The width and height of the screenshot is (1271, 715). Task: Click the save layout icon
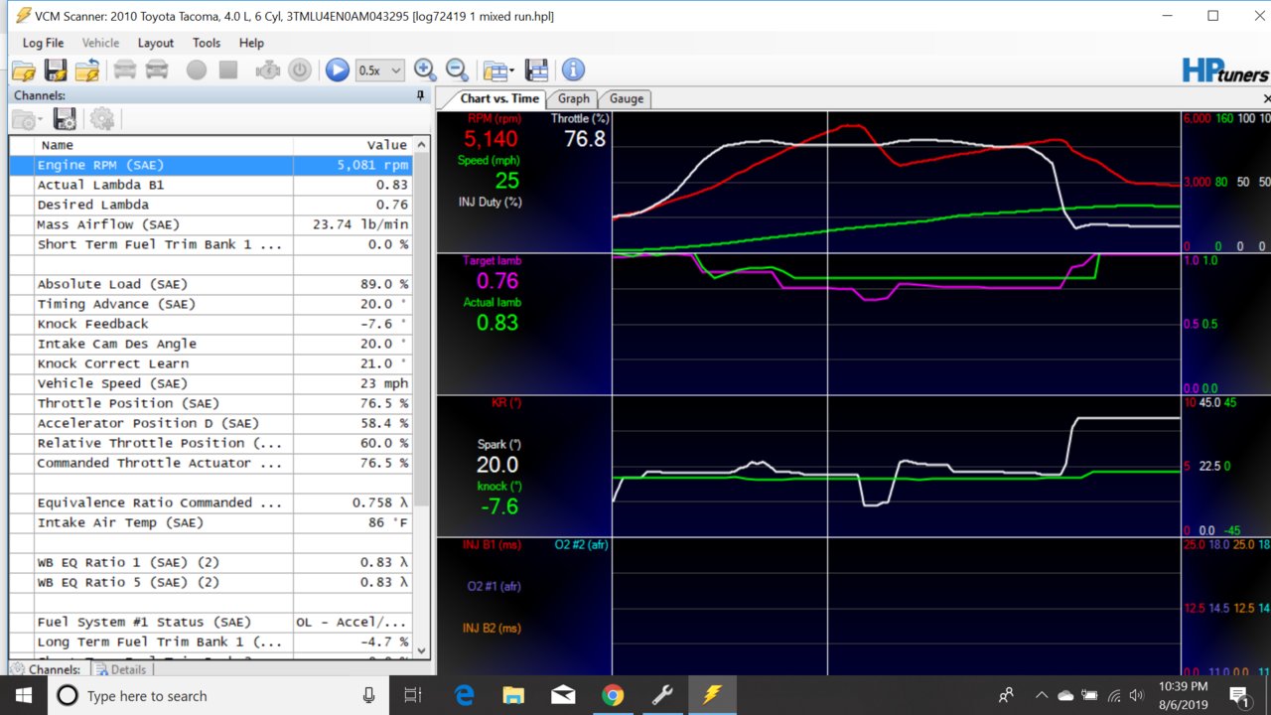[x=536, y=71]
